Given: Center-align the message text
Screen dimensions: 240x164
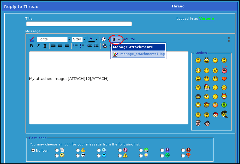Looking at the screenshot, I should [x=60, y=46].
